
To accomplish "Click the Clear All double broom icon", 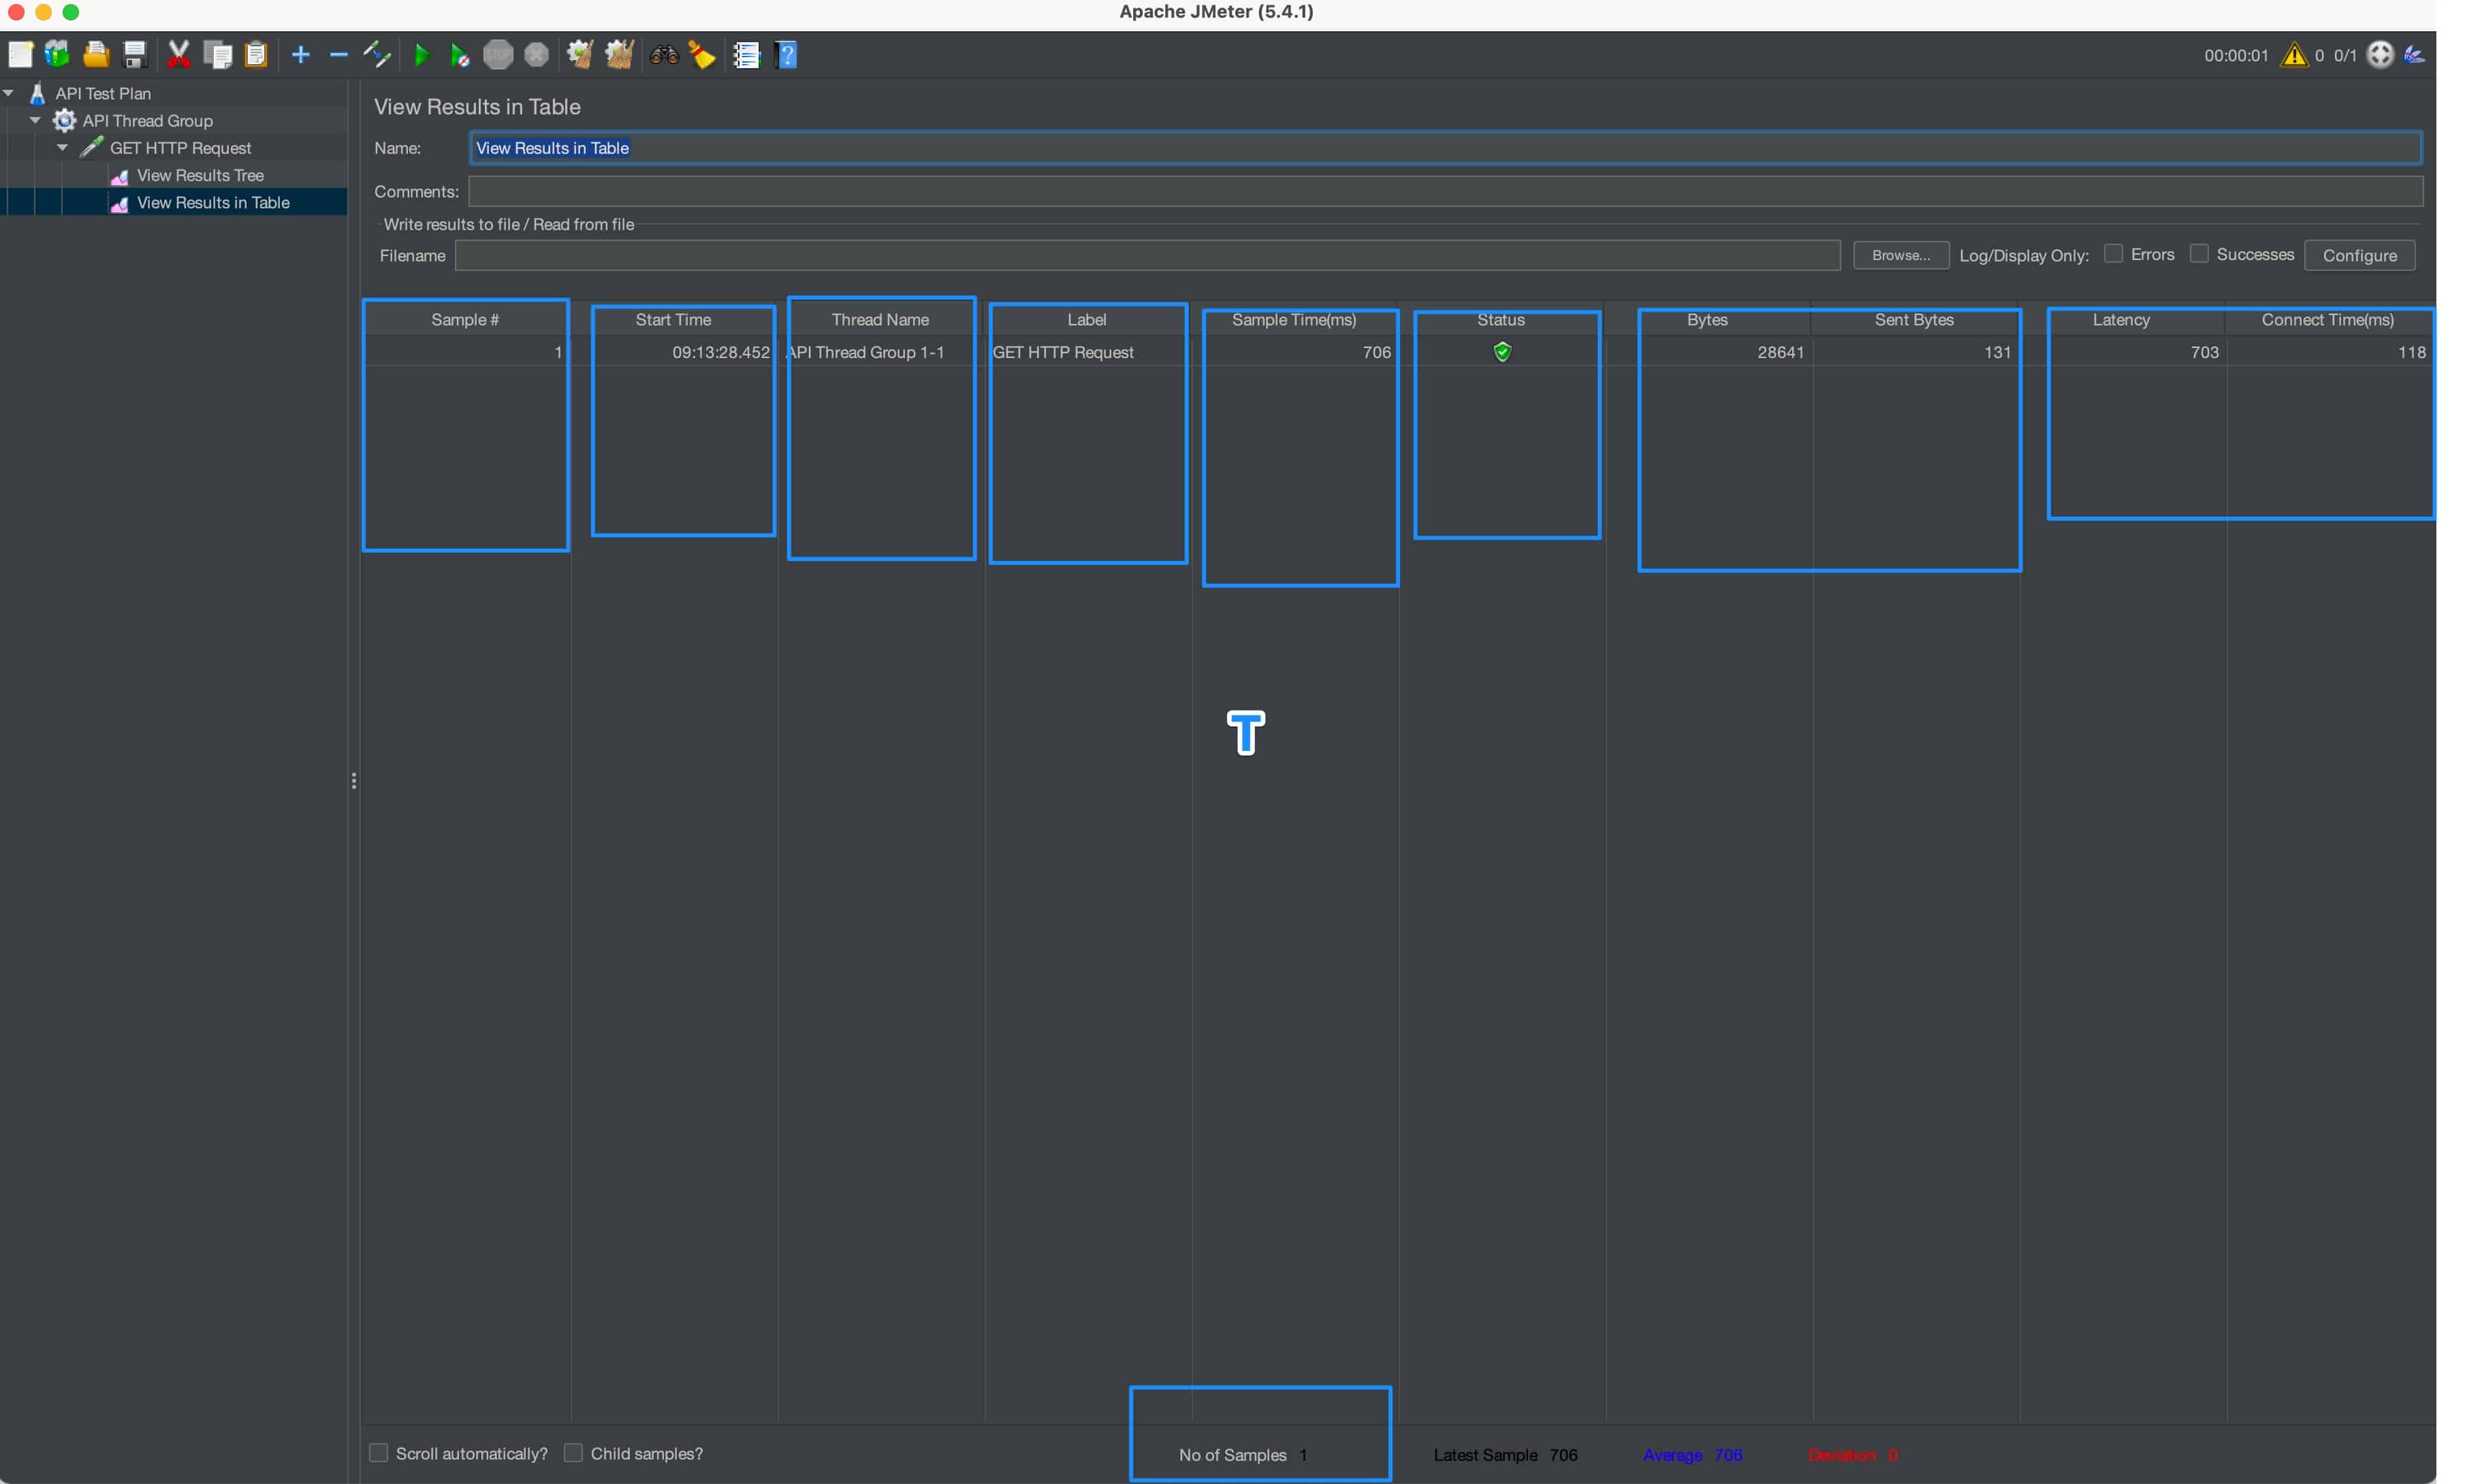I will (619, 55).
